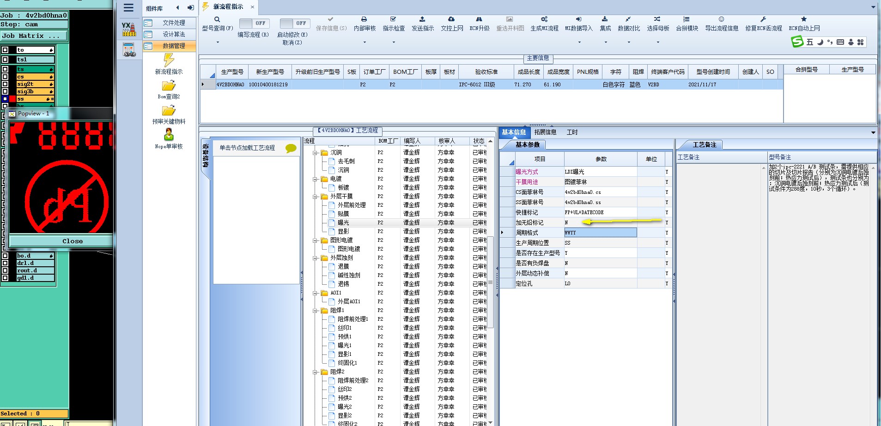881x426 pixels.
Task: Check the 'ts1' layer checkbox
Action: [x=5, y=60]
